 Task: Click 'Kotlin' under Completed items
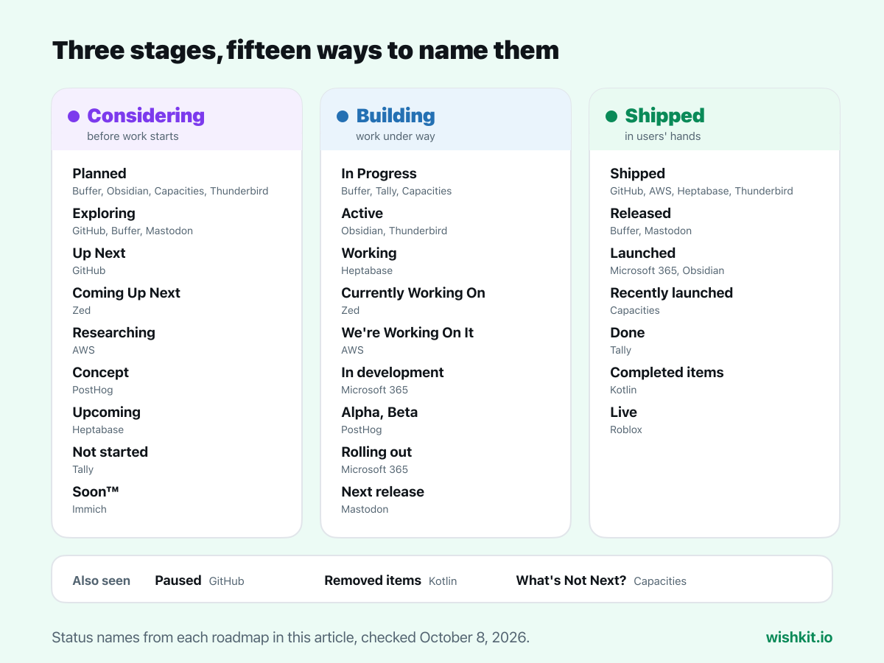coord(623,390)
